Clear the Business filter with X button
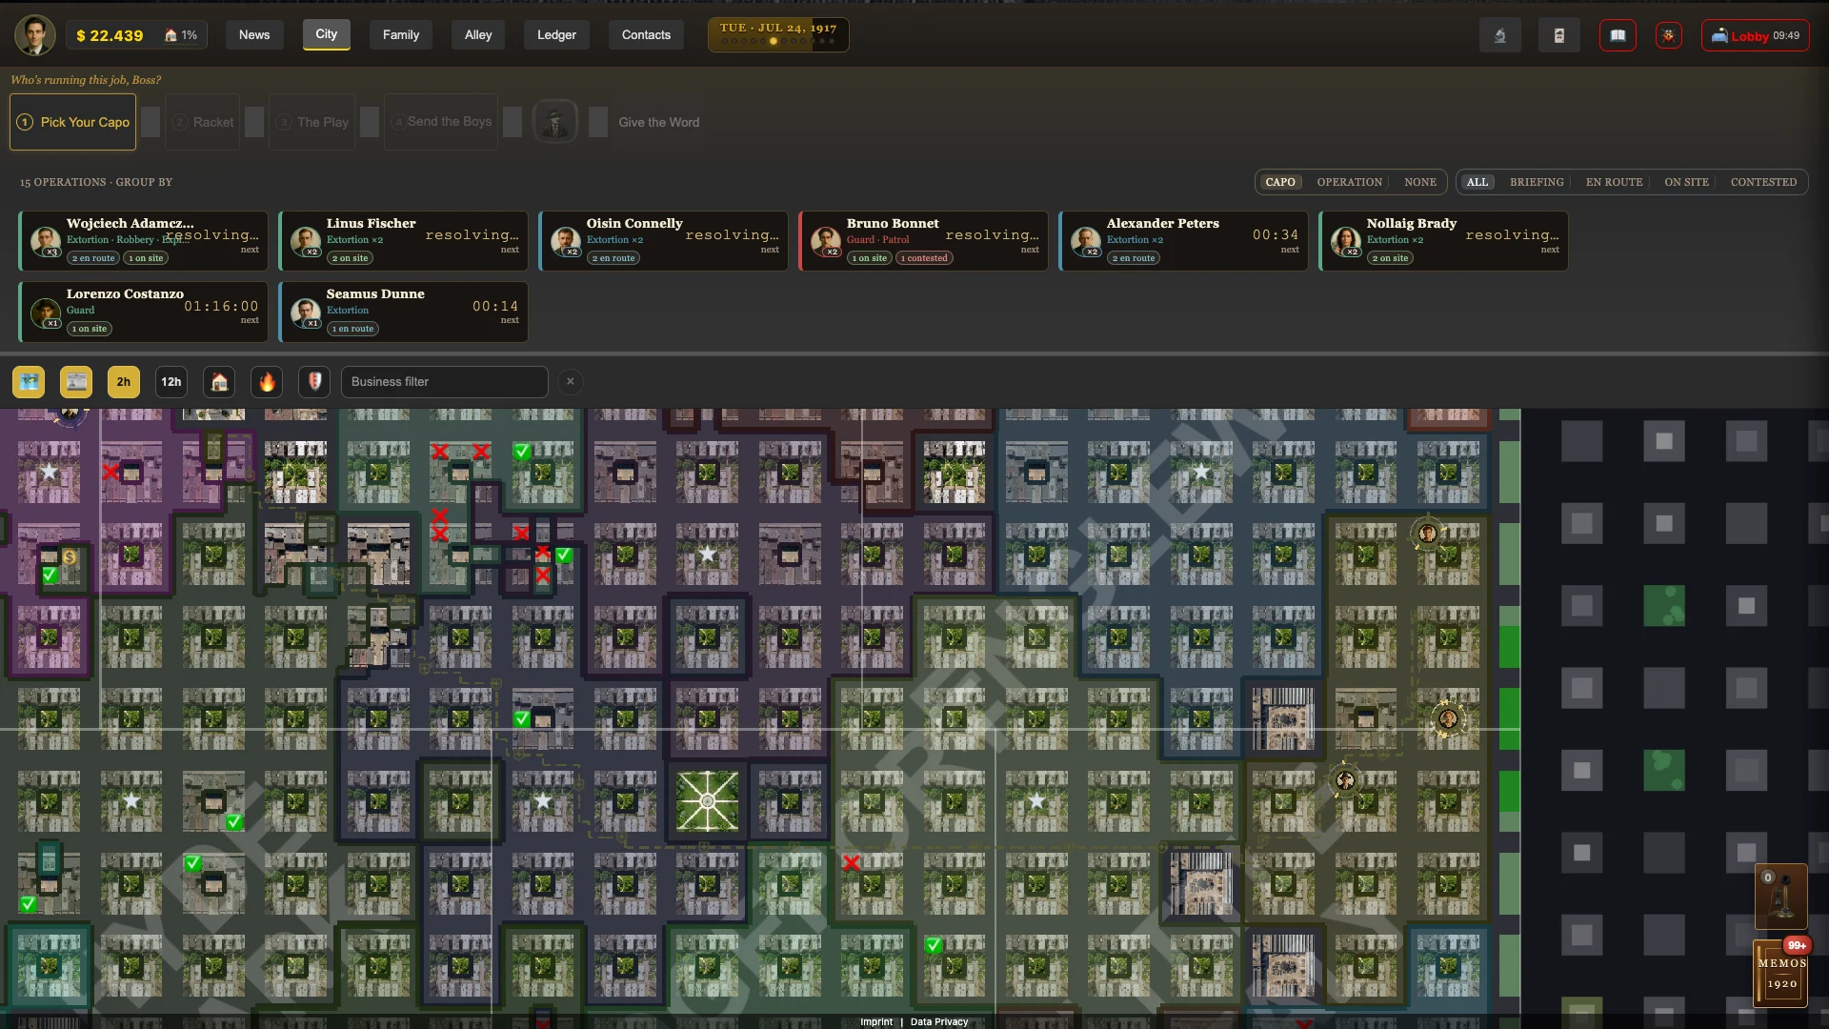The image size is (1829, 1029). click(571, 382)
